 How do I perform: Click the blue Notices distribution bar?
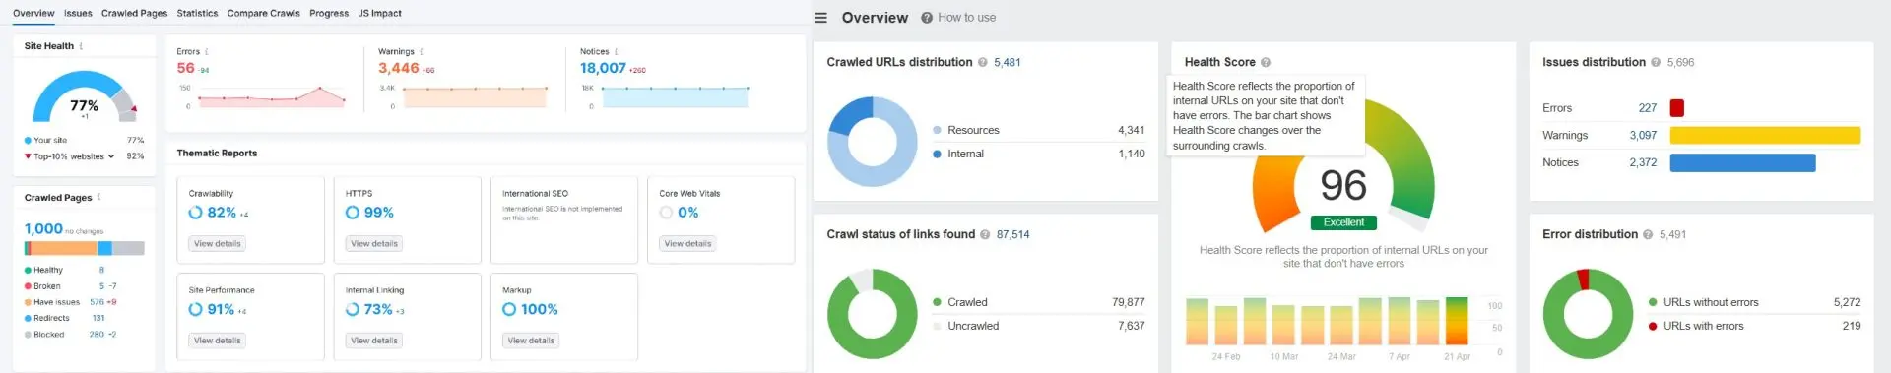click(x=1742, y=162)
